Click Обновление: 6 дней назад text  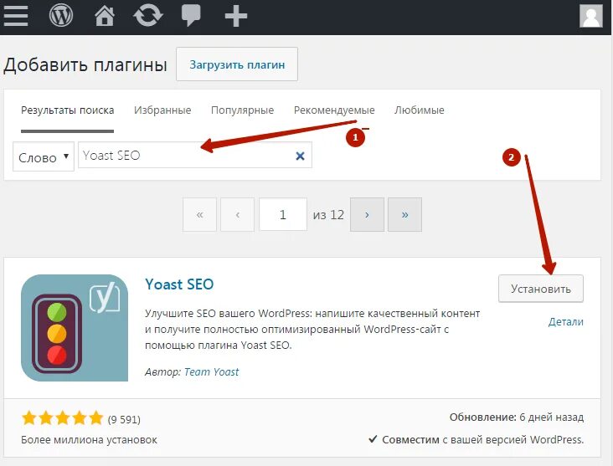click(517, 417)
